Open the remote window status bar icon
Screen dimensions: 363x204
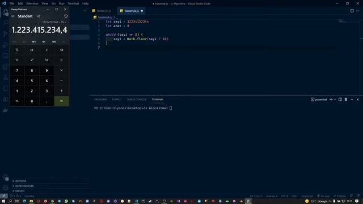click(4, 196)
